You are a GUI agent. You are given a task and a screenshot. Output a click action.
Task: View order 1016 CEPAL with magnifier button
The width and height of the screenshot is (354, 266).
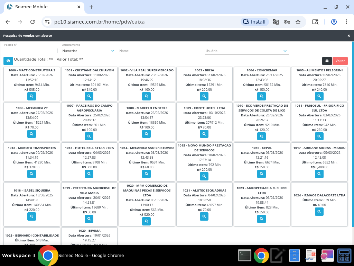262,174
